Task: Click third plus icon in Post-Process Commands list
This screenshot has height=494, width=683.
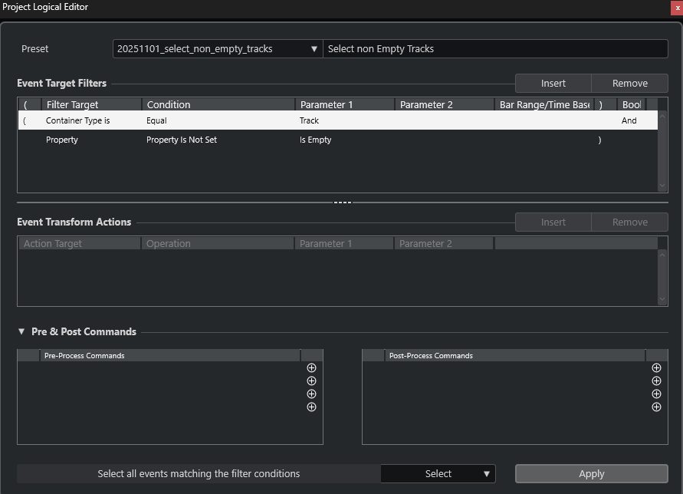Action: pyautogui.click(x=656, y=394)
